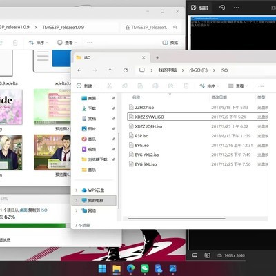This screenshot has width=276, height=276.
Task: Refresh the ISO folder view
Action: (x=126, y=70)
